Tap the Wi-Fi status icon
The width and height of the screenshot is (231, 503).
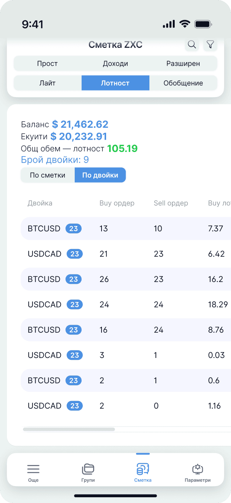point(185,24)
